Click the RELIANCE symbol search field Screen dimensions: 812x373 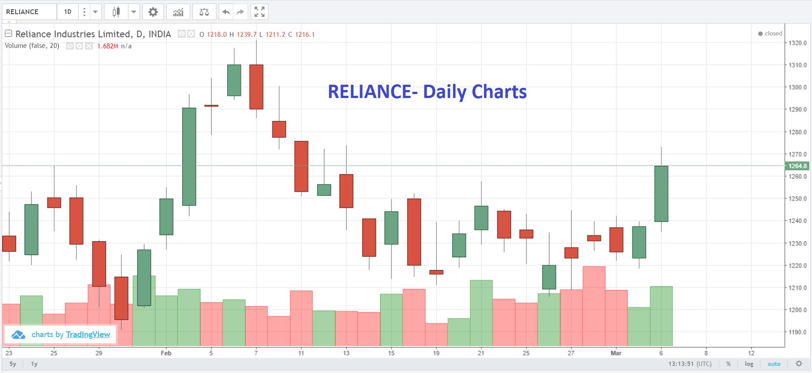[29, 12]
